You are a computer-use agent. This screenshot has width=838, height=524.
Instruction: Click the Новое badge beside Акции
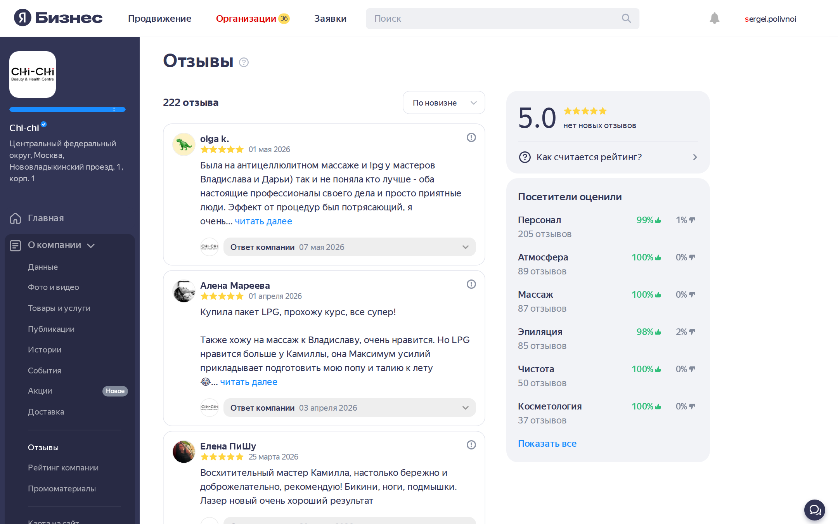pyautogui.click(x=115, y=391)
